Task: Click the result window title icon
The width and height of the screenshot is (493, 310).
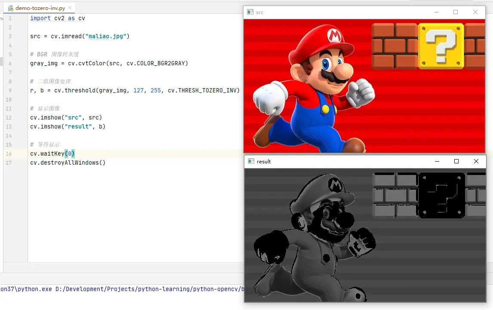Action: click(x=251, y=161)
